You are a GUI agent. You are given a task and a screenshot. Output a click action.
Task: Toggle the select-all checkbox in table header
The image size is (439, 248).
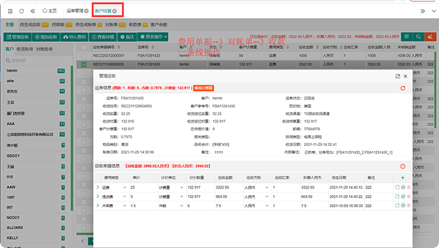tap(84, 47)
